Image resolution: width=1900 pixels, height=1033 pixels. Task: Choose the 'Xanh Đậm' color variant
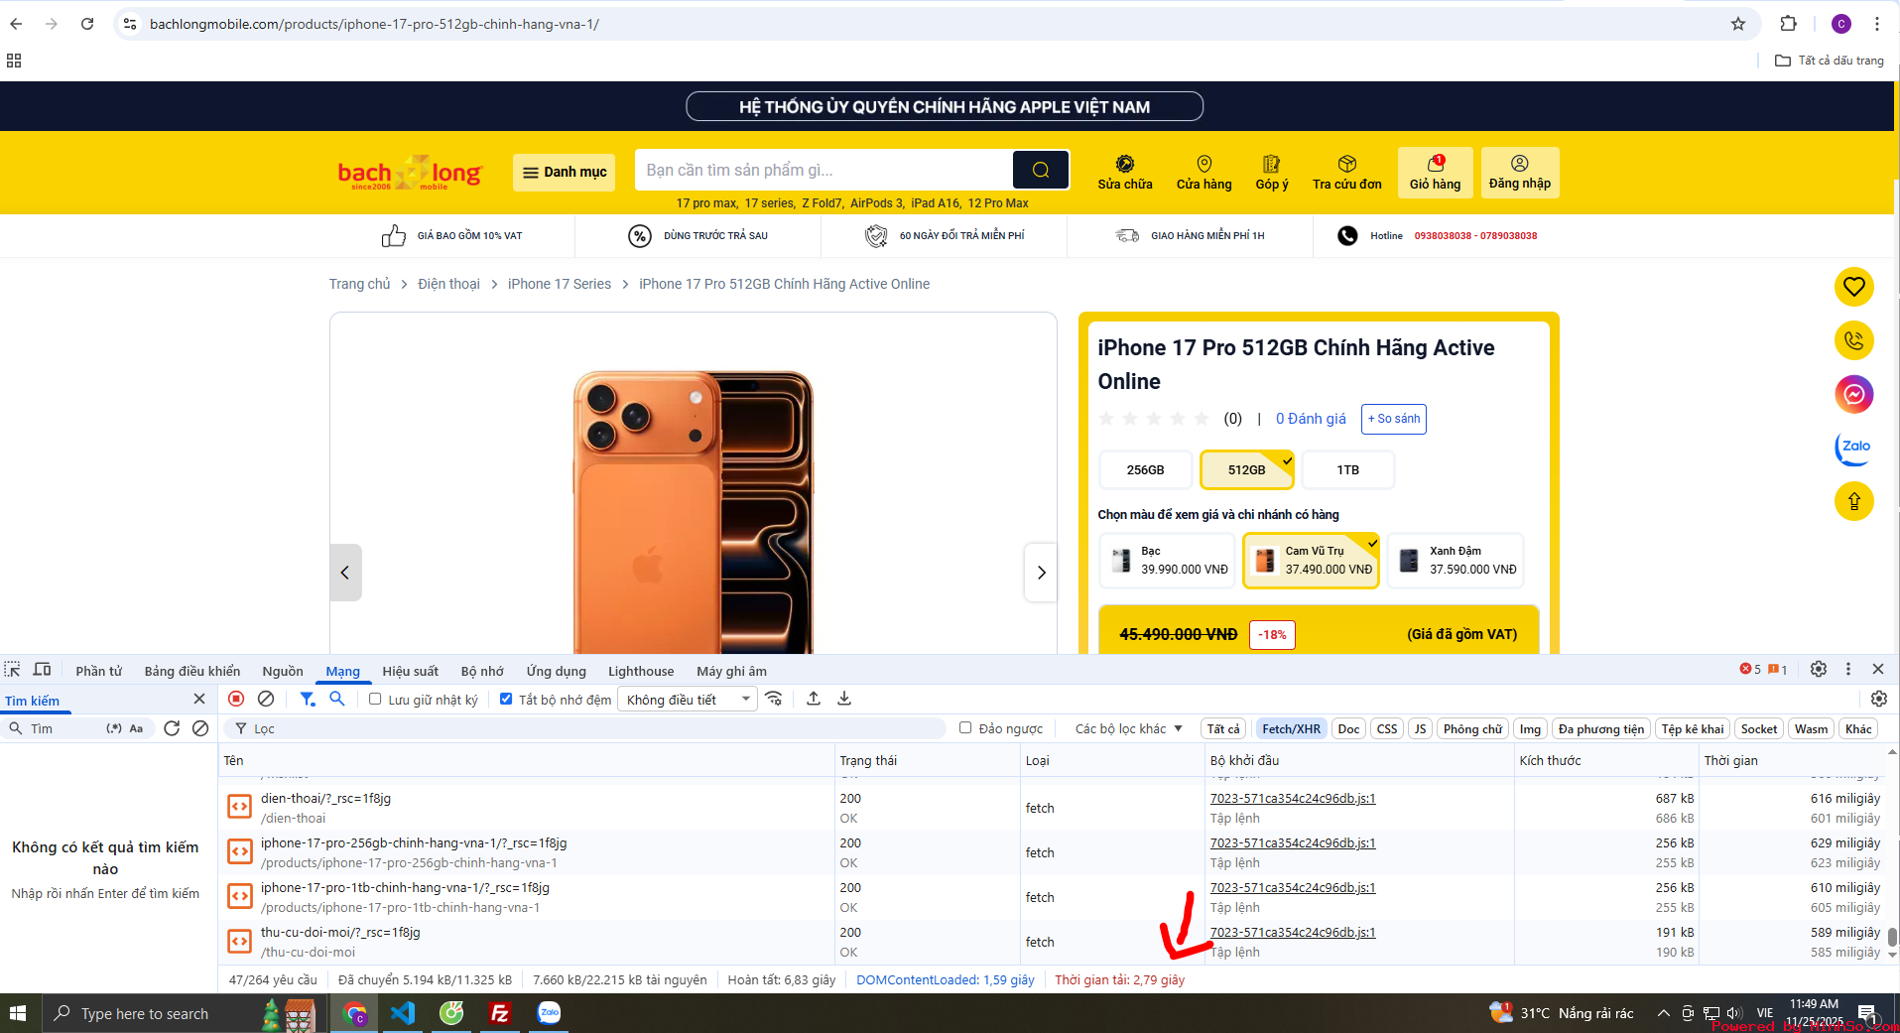[x=1455, y=561]
